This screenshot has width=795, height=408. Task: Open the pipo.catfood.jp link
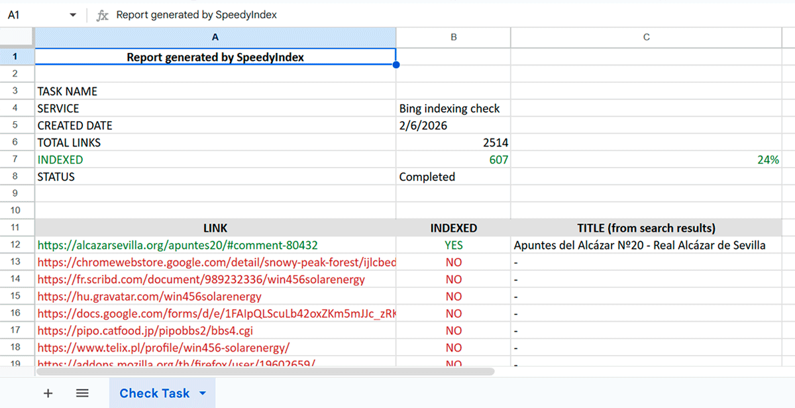tap(145, 331)
